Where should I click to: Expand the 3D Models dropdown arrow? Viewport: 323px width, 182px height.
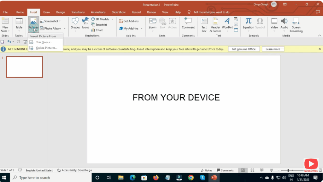(x=112, y=19)
